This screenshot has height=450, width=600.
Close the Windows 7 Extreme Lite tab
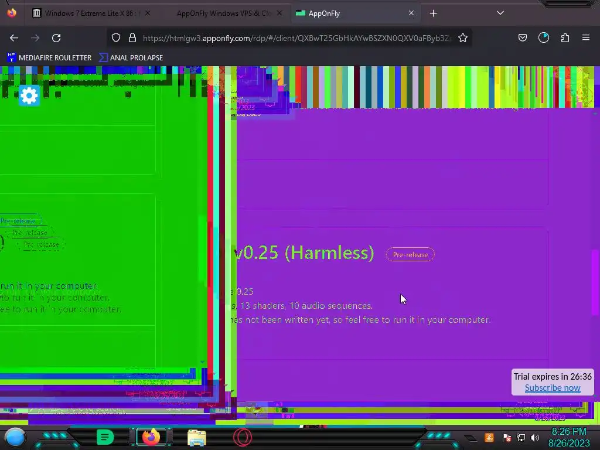147,13
